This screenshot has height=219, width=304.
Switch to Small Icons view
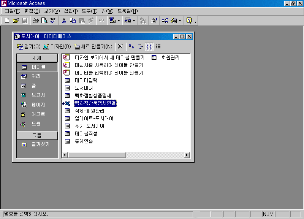pyautogui.click(x=140, y=46)
